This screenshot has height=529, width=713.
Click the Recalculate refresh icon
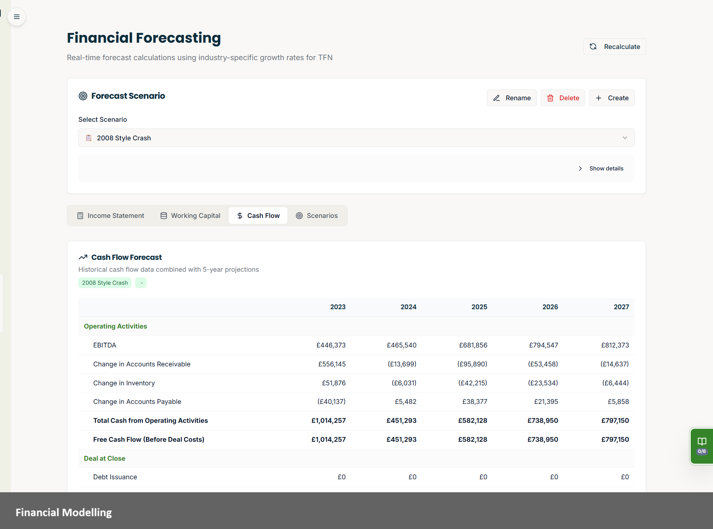pos(593,46)
